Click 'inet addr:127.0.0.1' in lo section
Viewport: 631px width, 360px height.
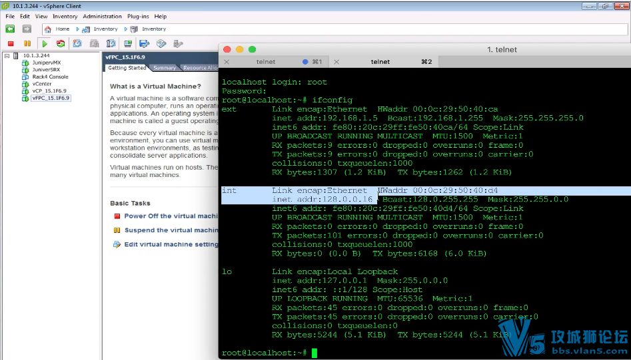pyautogui.click(x=320, y=280)
